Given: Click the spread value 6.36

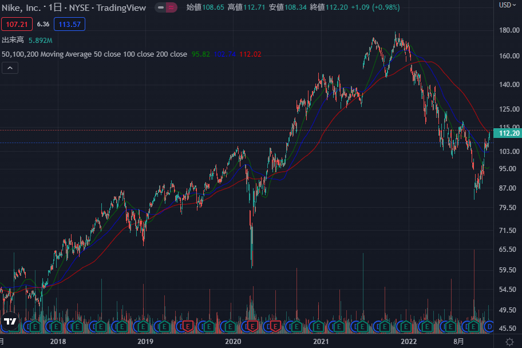Looking at the screenshot, I should coord(43,24).
